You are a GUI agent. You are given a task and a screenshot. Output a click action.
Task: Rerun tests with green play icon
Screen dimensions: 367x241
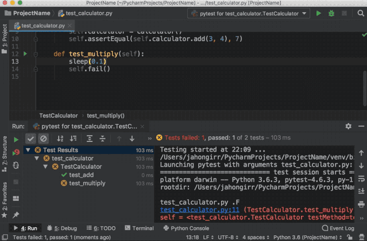point(16,140)
